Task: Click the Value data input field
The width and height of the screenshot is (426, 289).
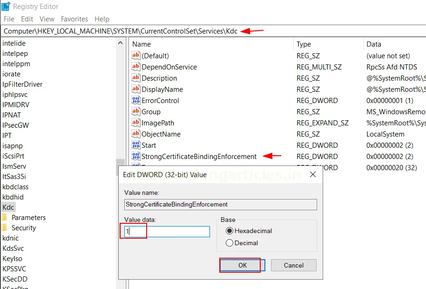Action: [x=168, y=231]
